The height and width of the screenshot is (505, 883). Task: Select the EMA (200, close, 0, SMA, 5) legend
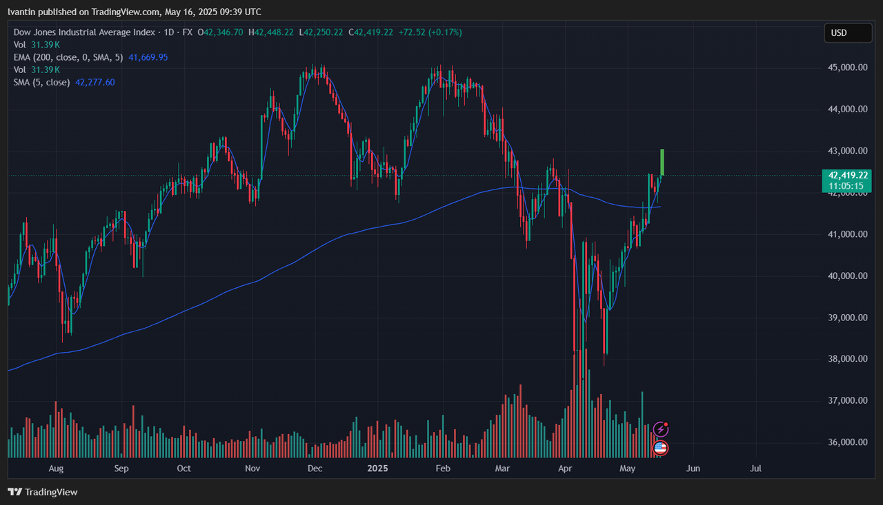[x=68, y=57]
